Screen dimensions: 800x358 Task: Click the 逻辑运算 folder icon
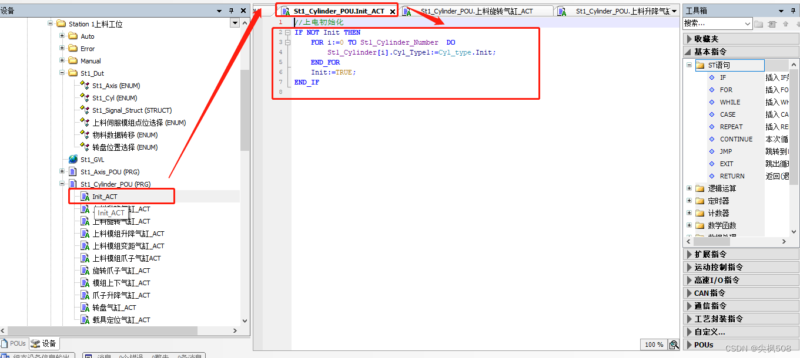point(699,188)
